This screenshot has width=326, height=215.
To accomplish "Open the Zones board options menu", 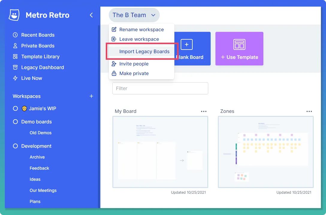I will 309,111.
